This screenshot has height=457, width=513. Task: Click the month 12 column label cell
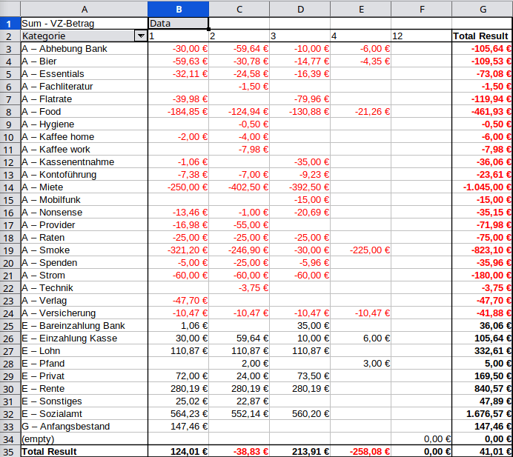[x=421, y=36]
